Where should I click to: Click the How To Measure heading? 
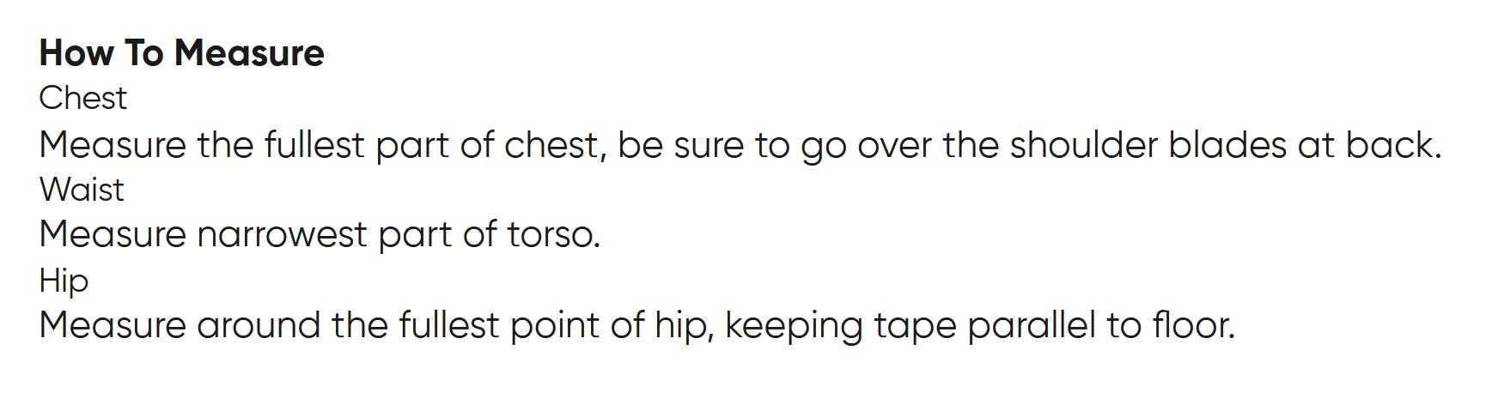click(x=181, y=53)
